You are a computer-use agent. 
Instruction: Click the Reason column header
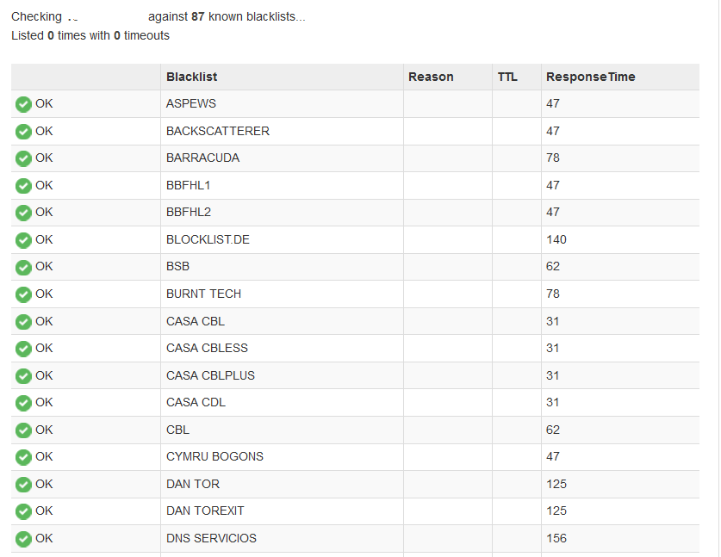pos(431,77)
